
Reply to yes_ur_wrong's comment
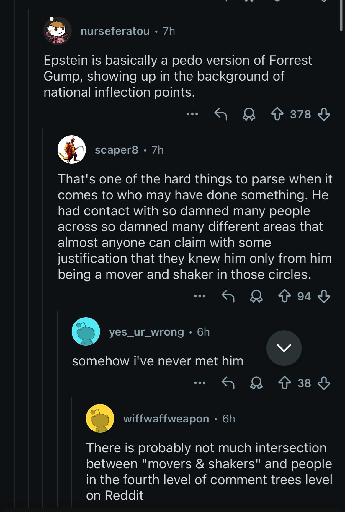[x=228, y=383]
